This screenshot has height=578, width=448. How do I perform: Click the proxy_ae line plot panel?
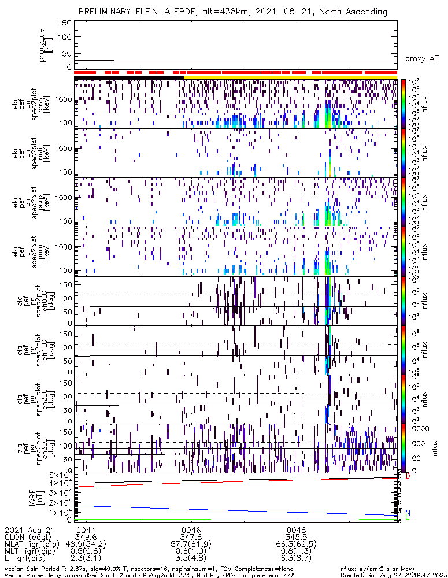click(236, 45)
